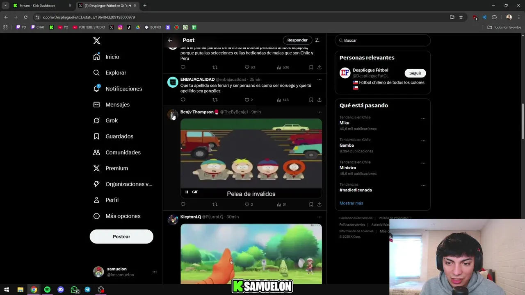
Task: Open Despliegue Fútbol profile name
Action: (x=370, y=70)
